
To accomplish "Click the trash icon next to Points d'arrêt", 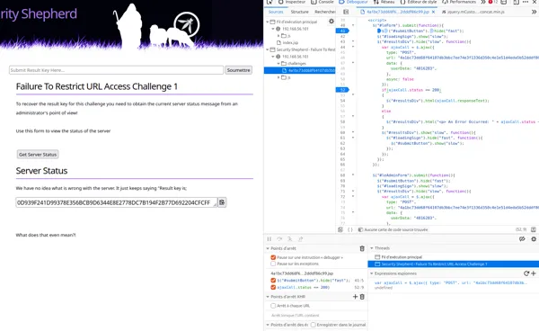I will coord(362,248).
